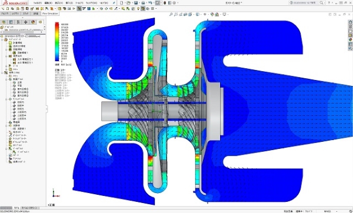Click the light bulb icon in Flow Simulation toolbar
353x213 pixels.
[138, 9]
